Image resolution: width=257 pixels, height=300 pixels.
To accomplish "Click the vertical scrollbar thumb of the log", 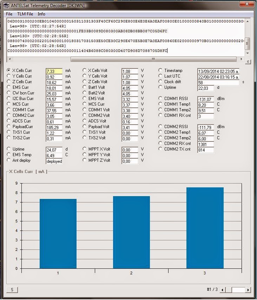I will [x=248, y=44].
